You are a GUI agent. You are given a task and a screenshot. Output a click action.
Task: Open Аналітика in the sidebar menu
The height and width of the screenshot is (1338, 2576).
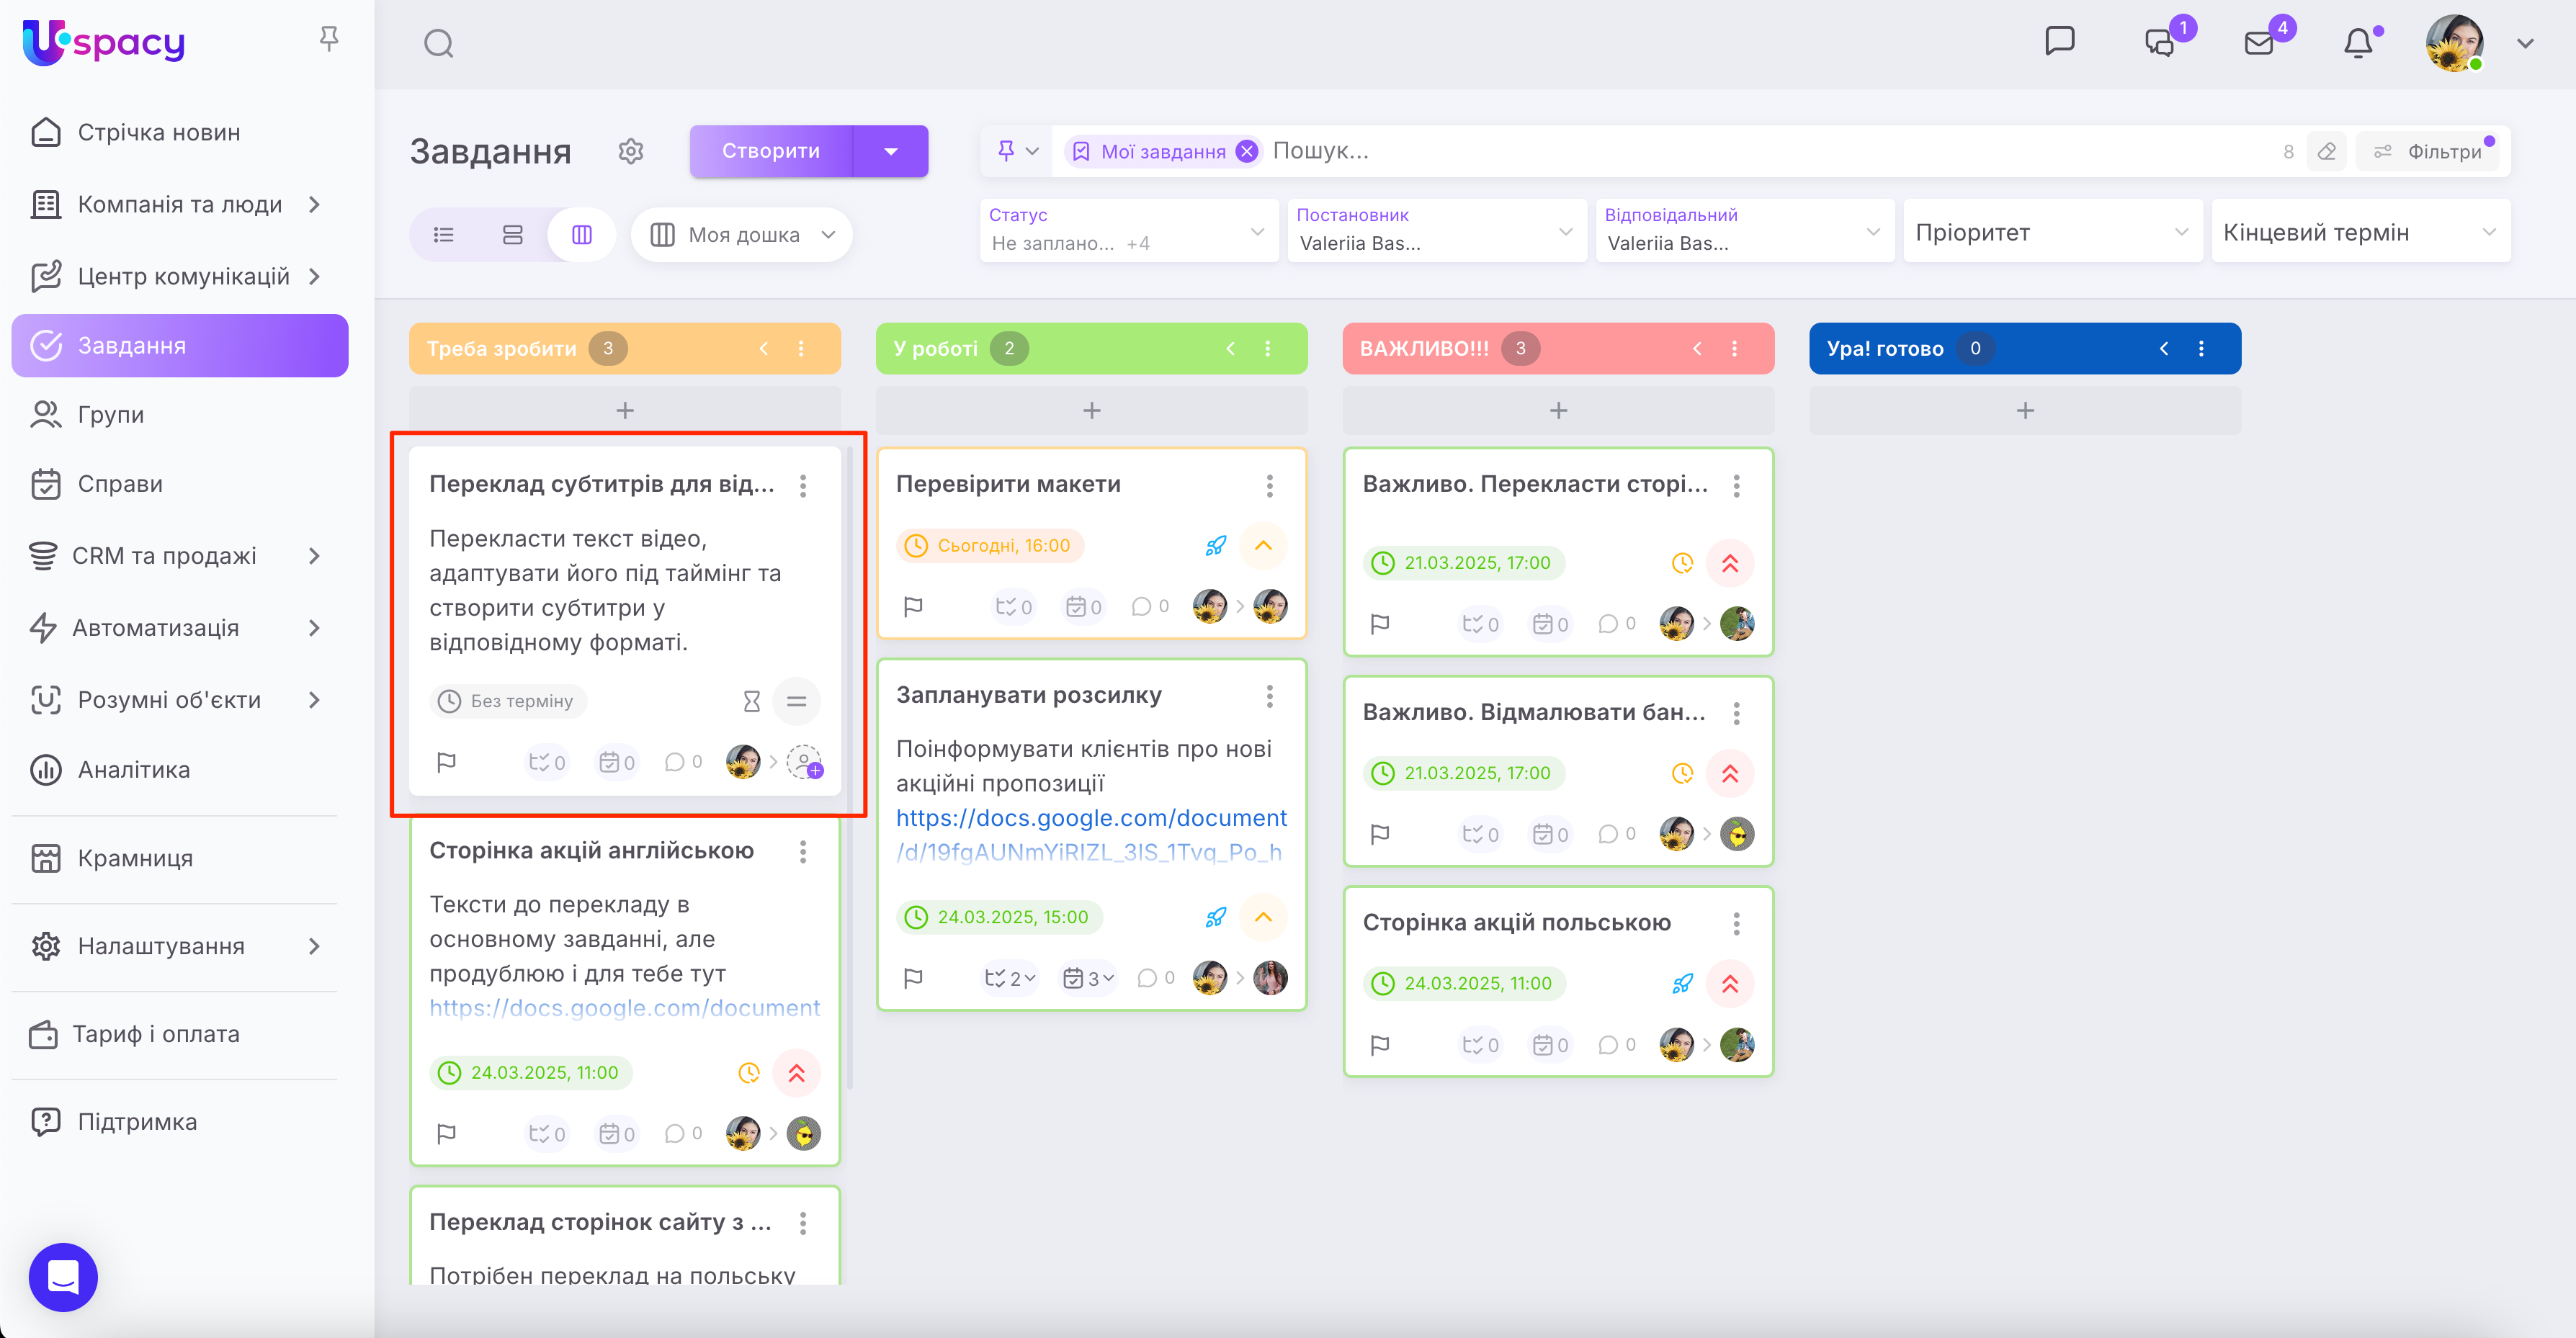(x=134, y=769)
